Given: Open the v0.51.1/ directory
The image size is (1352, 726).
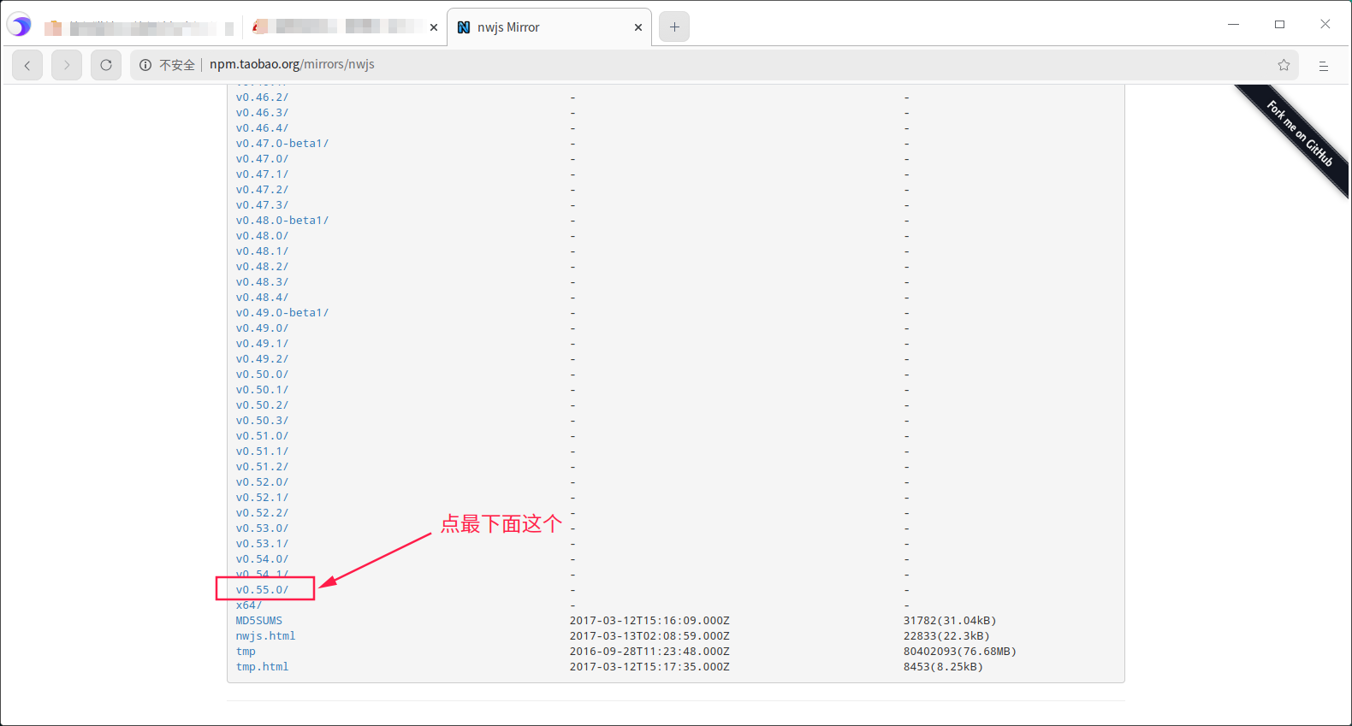Looking at the screenshot, I should point(262,452).
